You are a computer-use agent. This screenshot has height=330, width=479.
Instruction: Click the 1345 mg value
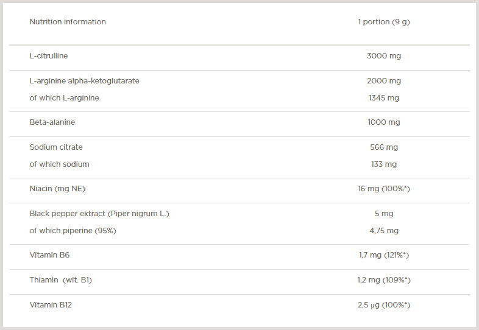[383, 98]
